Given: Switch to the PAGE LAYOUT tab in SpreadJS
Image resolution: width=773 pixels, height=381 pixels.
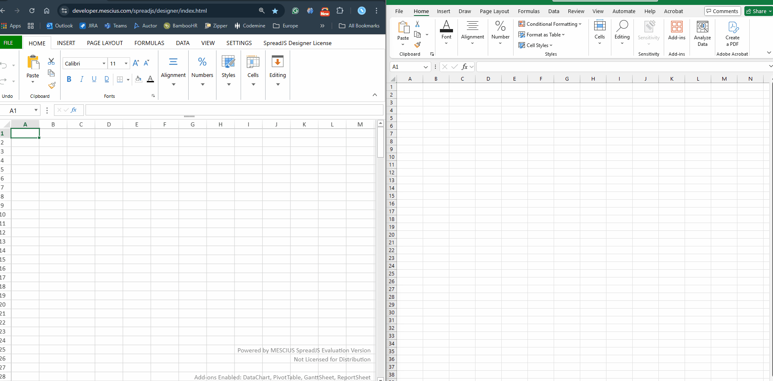Looking at the screenshot, I should click(105, 43).
